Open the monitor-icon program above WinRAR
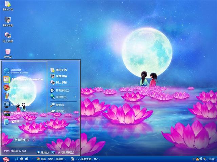Viewport: 217px width, 162px height. coord(17,105)
